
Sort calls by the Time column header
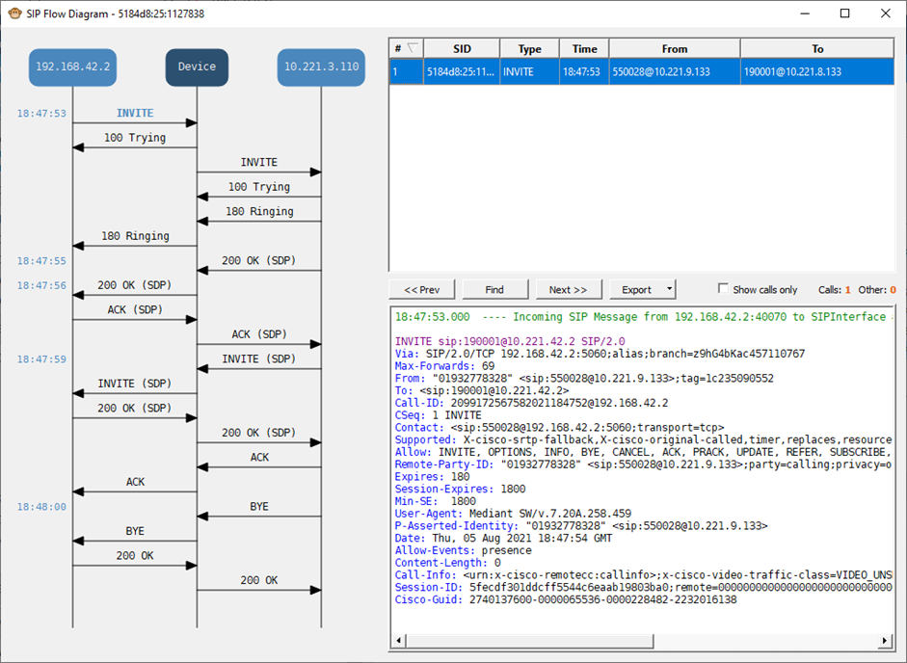[584, 49]
